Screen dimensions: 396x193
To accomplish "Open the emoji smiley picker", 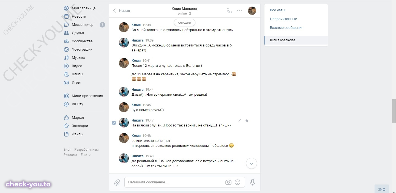I will coord(237,182).
